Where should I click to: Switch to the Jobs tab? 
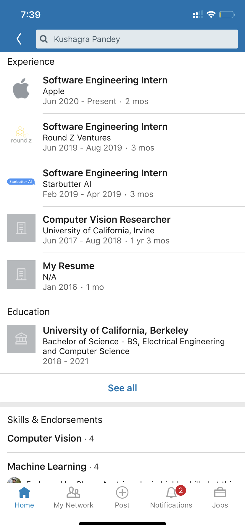coord(220,498)
